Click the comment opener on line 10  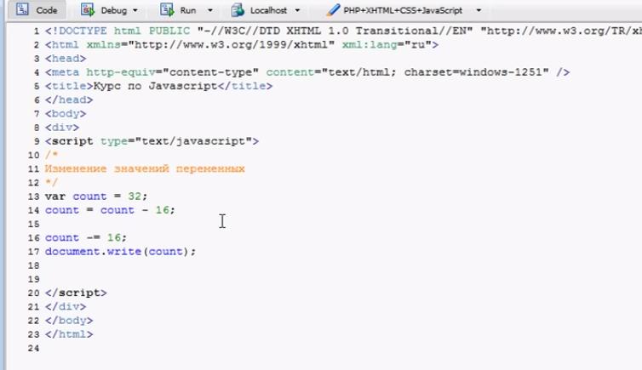click(52, 155)
